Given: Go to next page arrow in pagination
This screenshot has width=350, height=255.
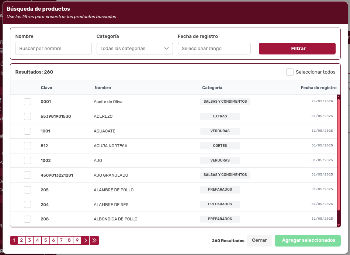Looking at the screenshot, I should point(85,240).
